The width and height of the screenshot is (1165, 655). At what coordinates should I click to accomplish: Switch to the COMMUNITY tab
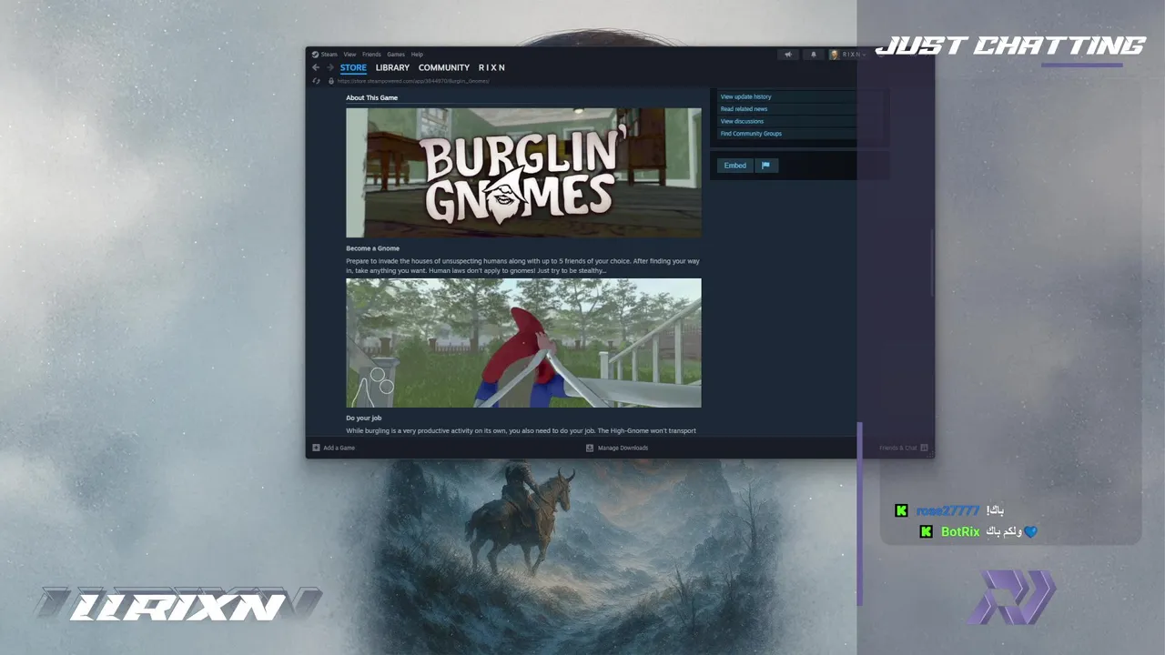(444, 67)
